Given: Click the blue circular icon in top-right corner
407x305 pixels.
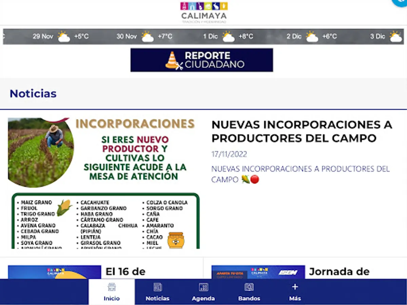Looking at the screenshot, I should 400,2.
